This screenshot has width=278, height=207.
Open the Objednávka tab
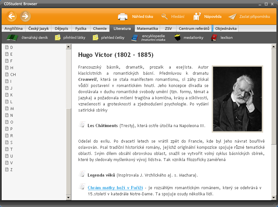click(226, 28)
